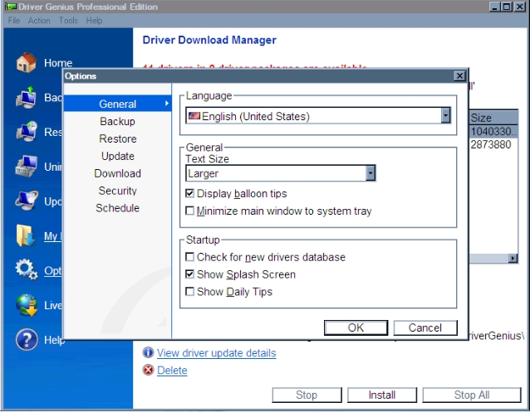Click OK in Options dialog
This screenshot has height=412, width=530.
(x=356, y=327)
